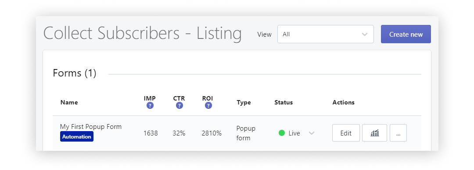Select the 1638 impressions value
Viewport: 474px width, 170px height.
(x=151, y=133)
